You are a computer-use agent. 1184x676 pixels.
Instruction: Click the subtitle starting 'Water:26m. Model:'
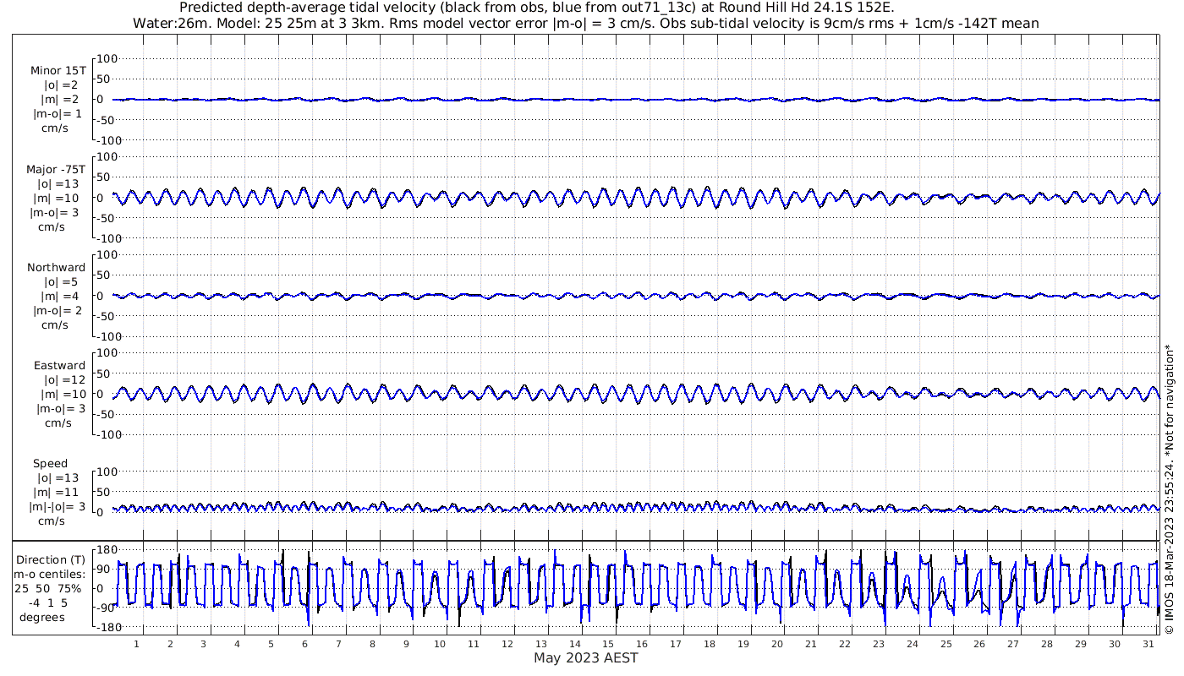586,23
